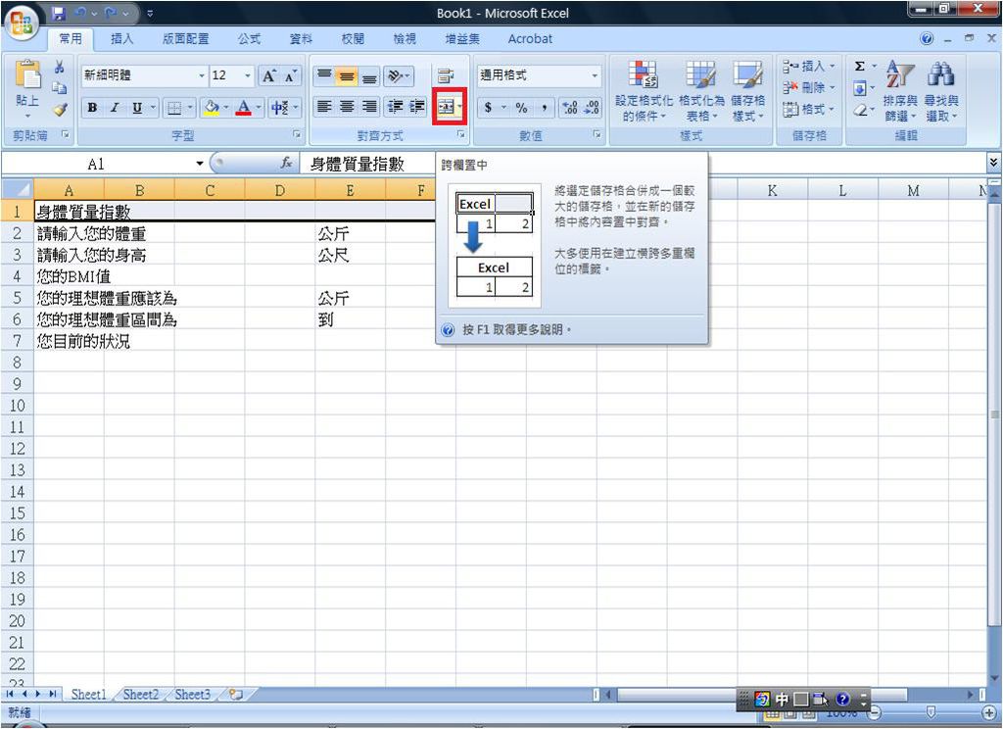This screenshot has width=1003, height=729.
Task: Open Cell Styles (儲存格樣式)
Action: [x=747, y=91]
